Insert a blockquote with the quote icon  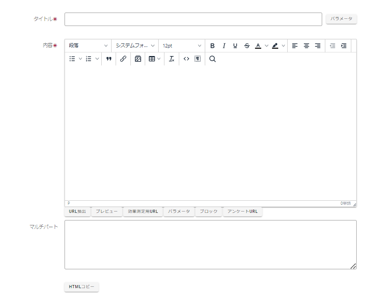[x=109, y=59]
